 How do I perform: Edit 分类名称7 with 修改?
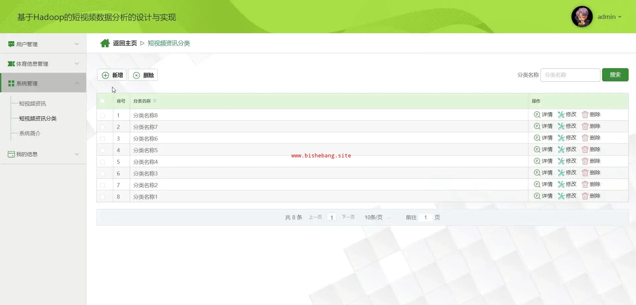(567, 126)
